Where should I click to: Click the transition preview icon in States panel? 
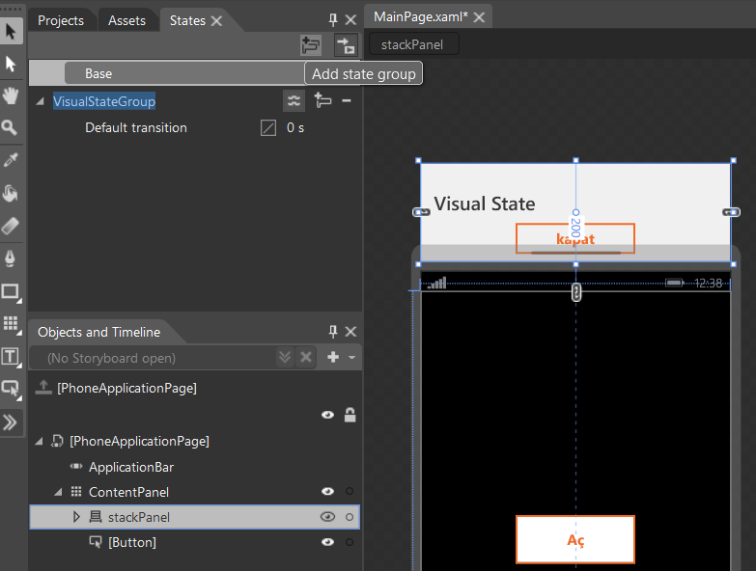tap(346, 45)
